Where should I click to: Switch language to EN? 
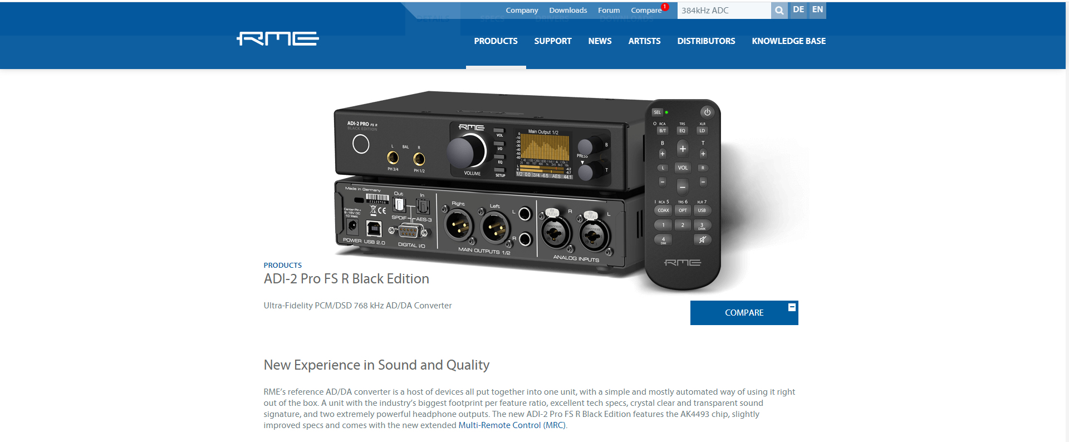tap(817, 10)
